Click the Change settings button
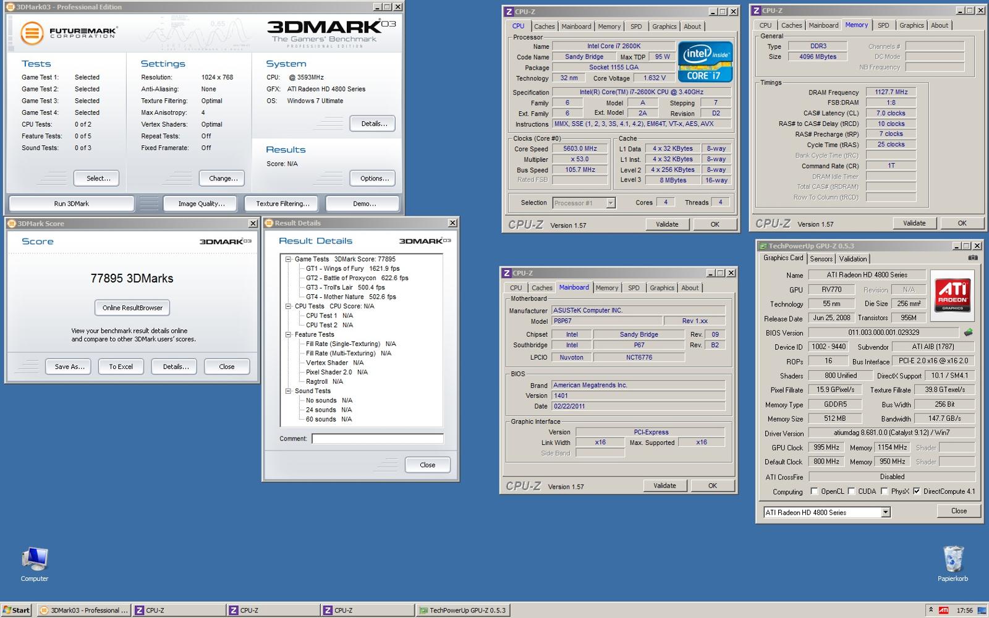Viewport: 989px width, 618px height. 223,178
